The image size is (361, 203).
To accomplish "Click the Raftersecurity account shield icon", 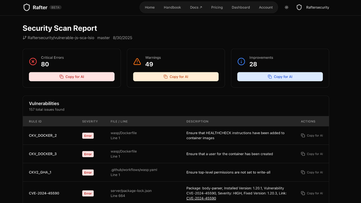I will click(299, 7).
